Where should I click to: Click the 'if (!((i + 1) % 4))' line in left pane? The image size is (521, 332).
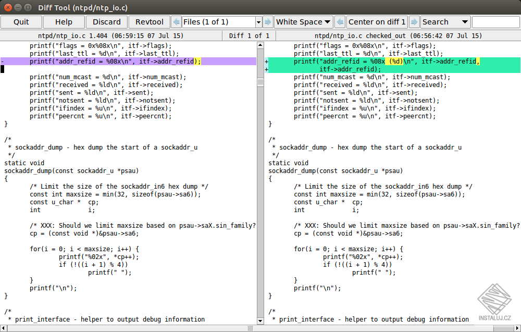tap(93, 265)
